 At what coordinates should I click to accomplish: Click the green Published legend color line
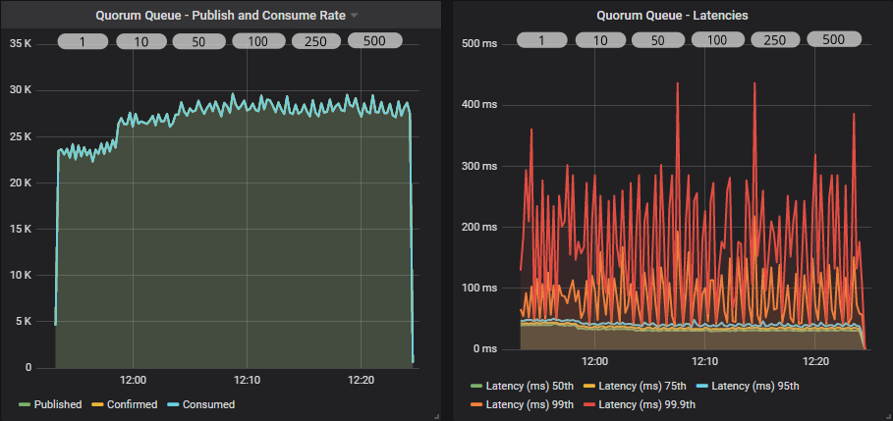(x=24, y=404)
